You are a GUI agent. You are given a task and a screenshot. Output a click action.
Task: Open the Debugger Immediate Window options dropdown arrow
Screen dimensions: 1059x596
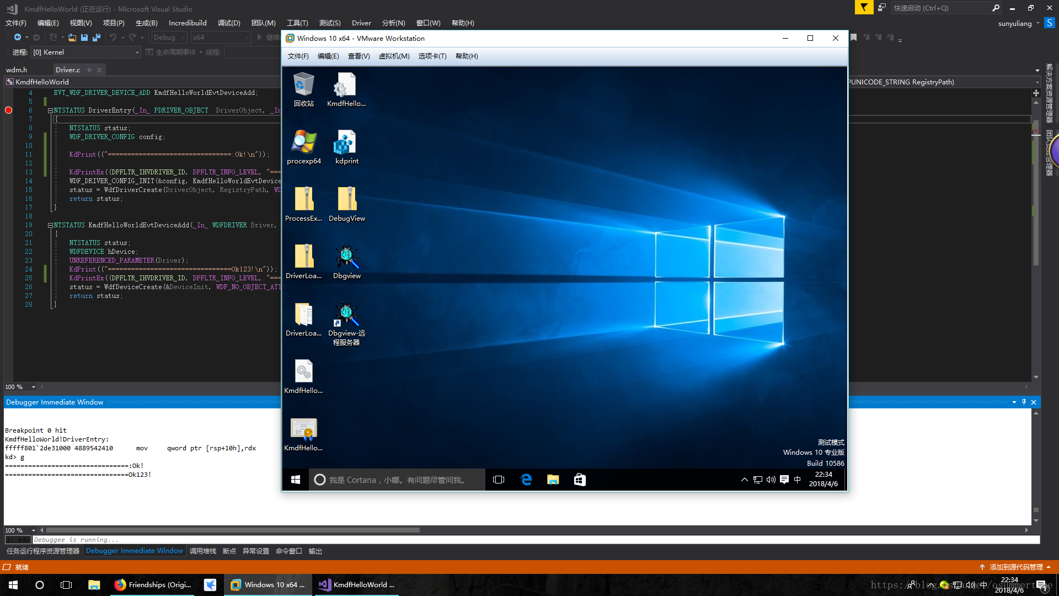point(1014,402)
